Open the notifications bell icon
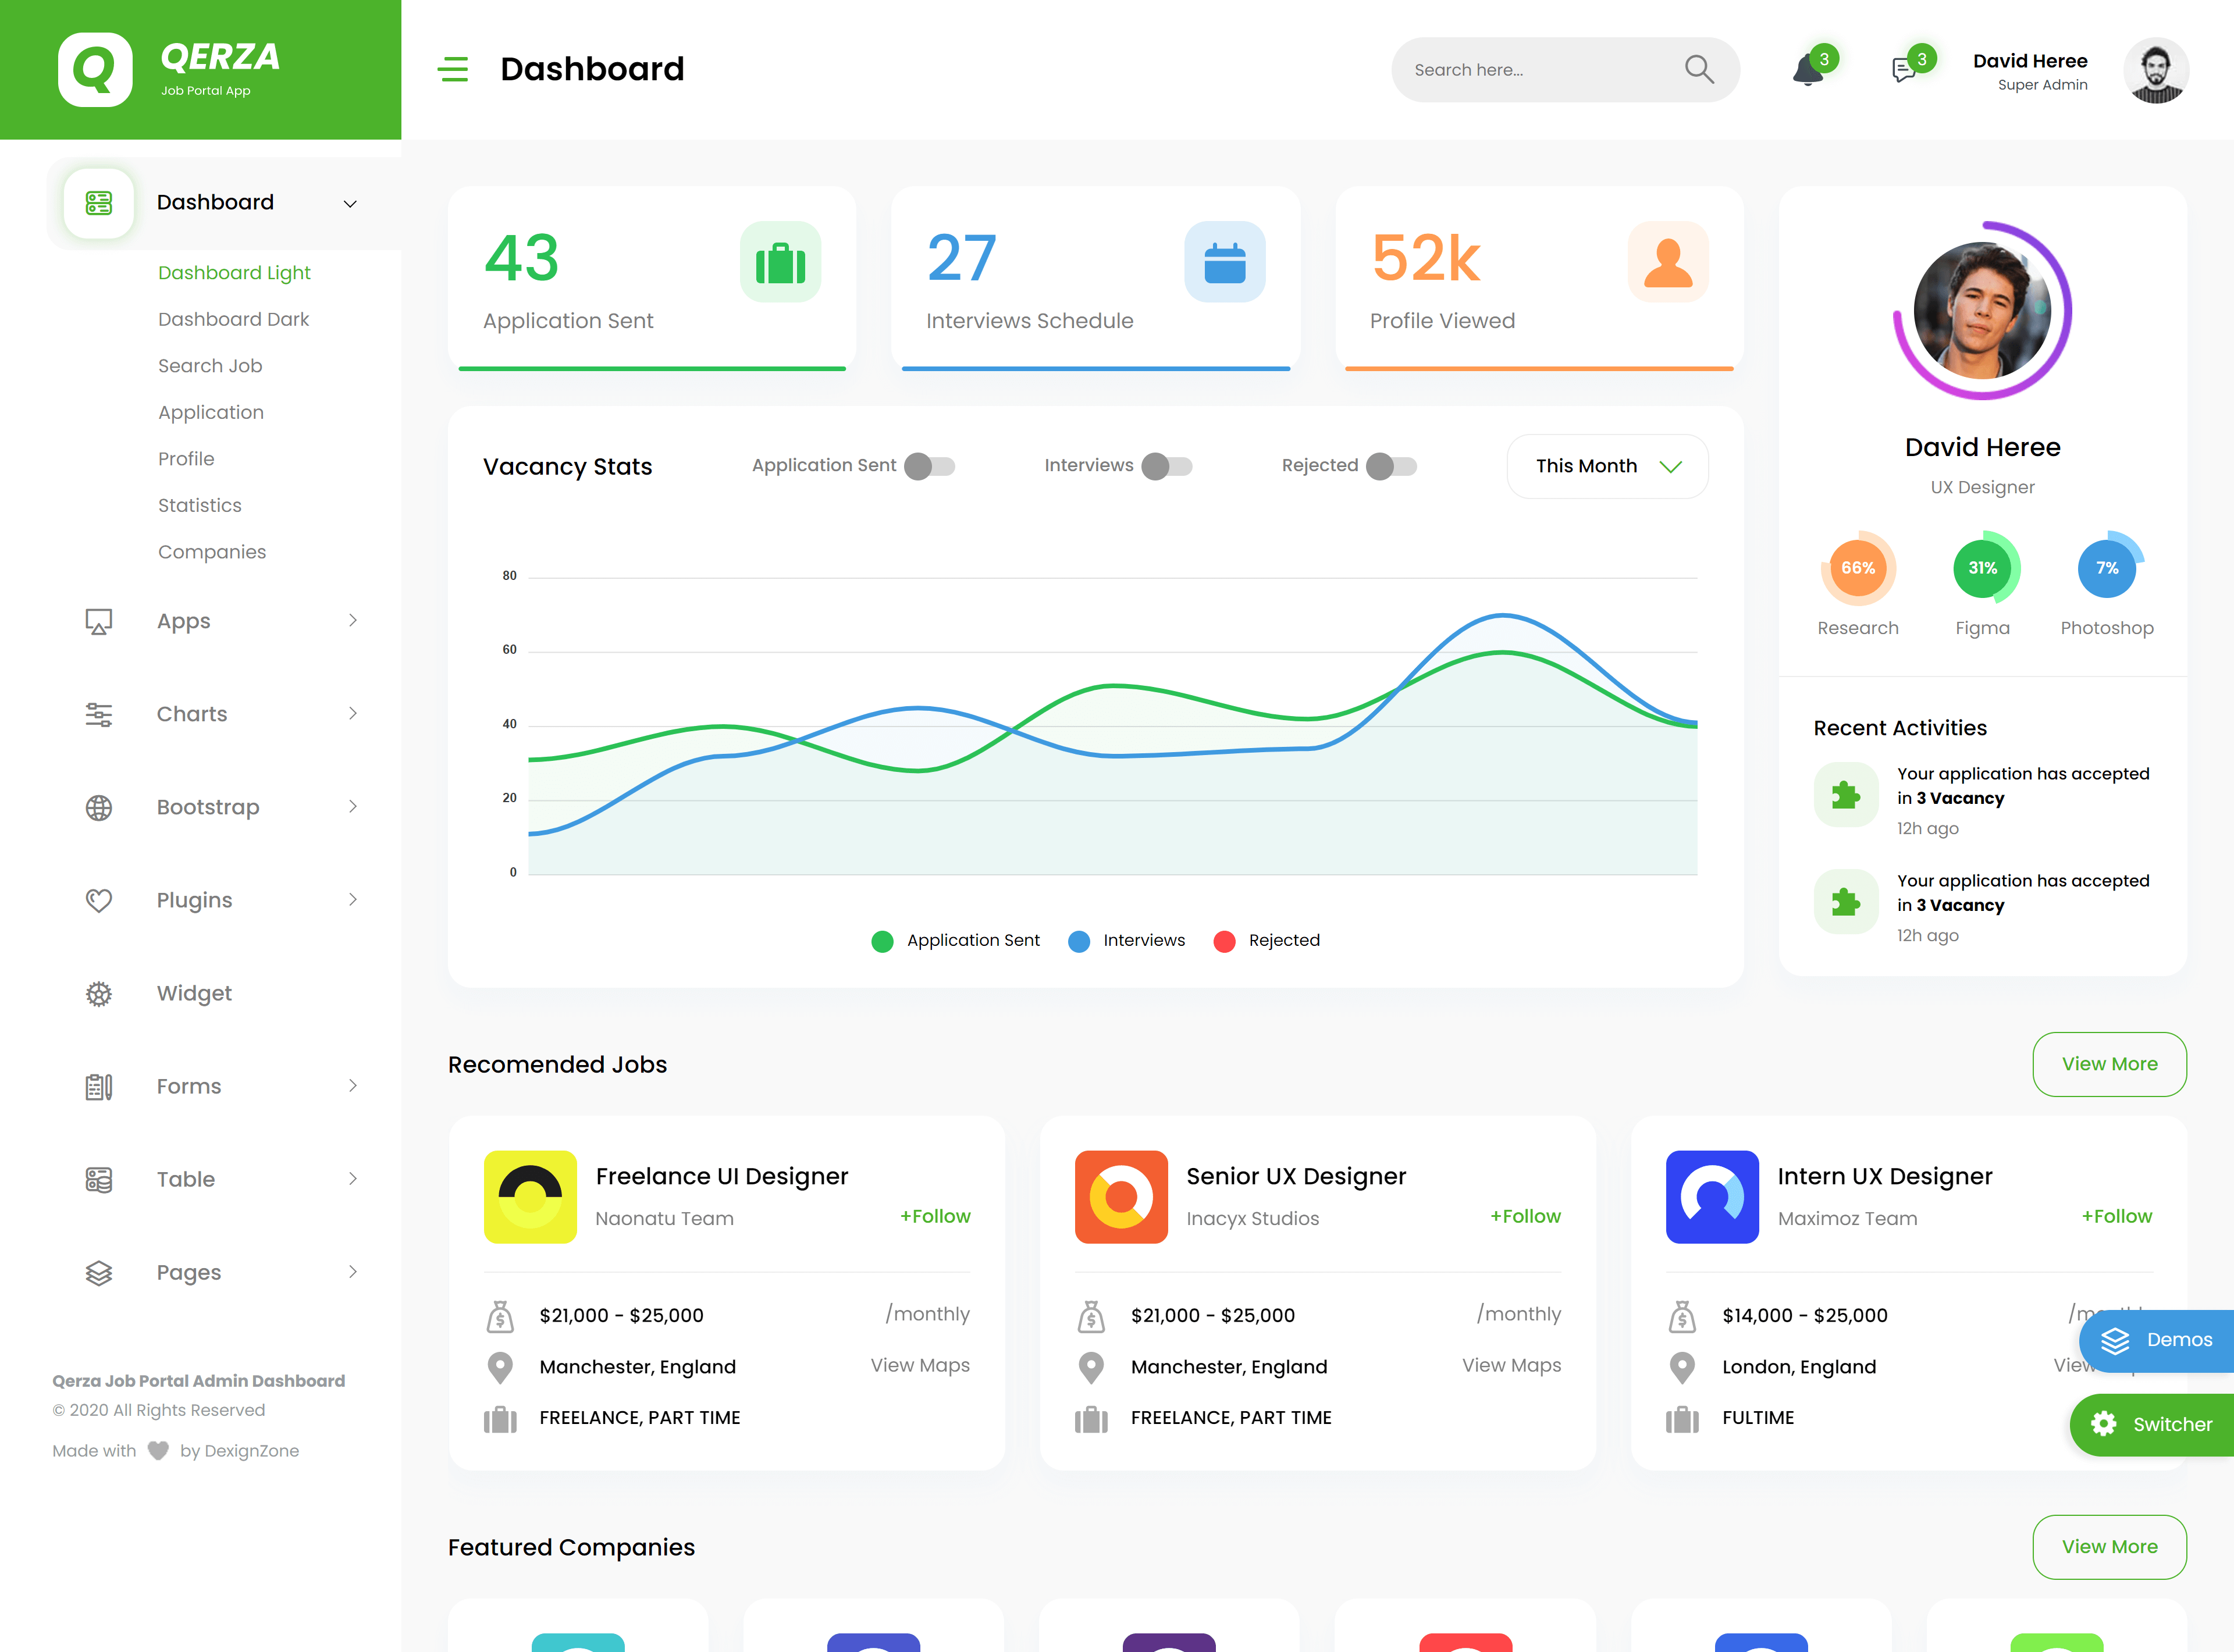Image resolution: width=2234 pixels, height=1652 pixels. [1807, 70]
